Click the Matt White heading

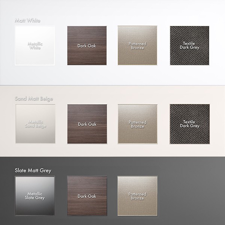[27, 20]
